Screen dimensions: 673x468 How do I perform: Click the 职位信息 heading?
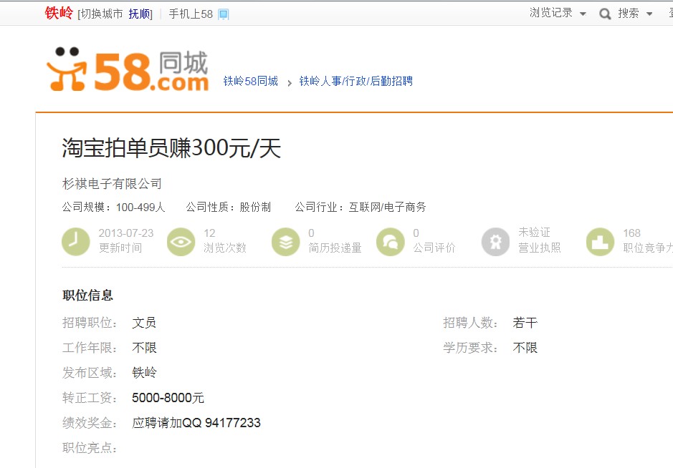pos(87,296)
